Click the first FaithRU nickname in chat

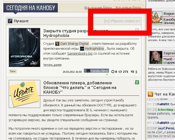click(163, 104)
